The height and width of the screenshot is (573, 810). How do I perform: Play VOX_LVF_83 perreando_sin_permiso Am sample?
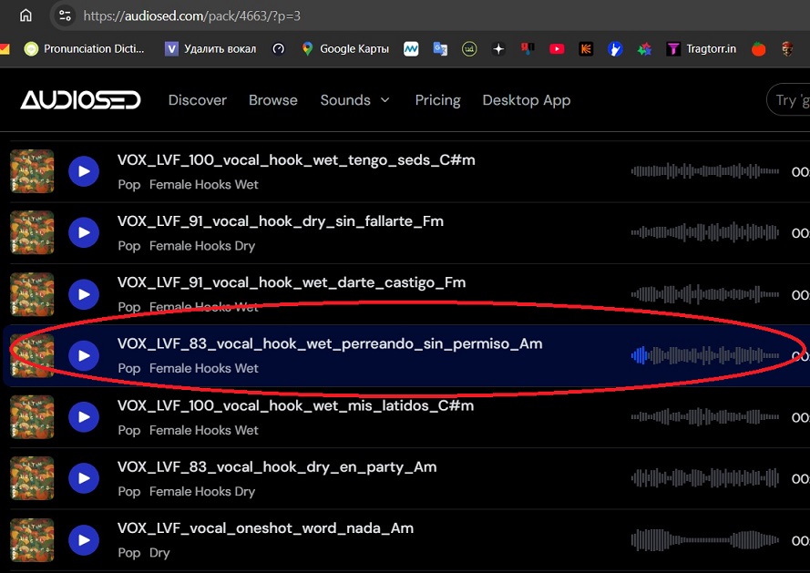point(84,355)
